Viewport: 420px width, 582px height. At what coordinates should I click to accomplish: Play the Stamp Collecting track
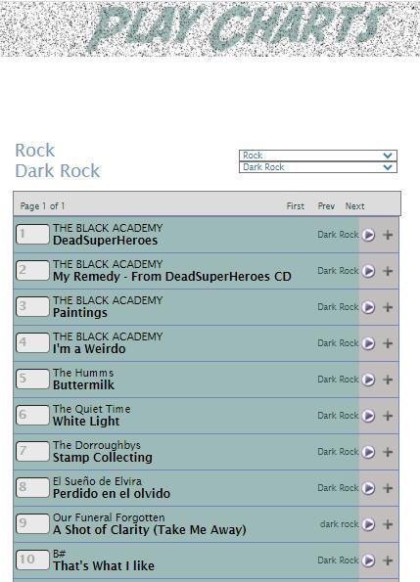point(368,452)
